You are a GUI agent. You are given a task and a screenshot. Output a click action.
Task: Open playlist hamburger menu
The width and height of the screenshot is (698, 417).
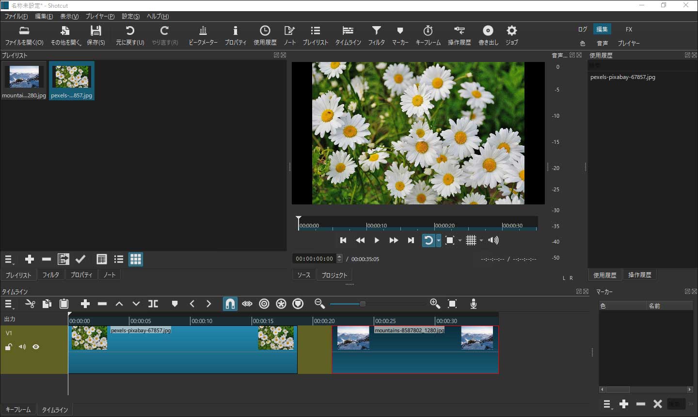tap(9, 259)
